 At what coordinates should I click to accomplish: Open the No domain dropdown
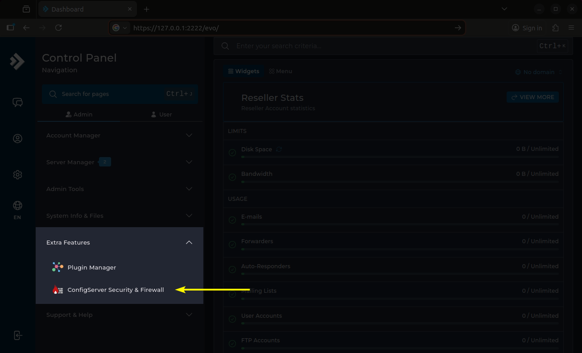click(x=538, y=72)
